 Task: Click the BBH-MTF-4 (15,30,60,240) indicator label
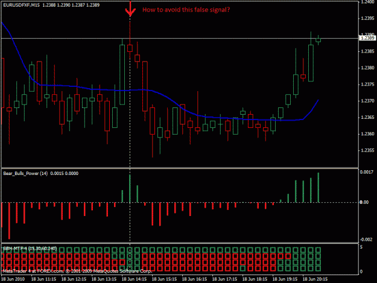pos(30,249)
